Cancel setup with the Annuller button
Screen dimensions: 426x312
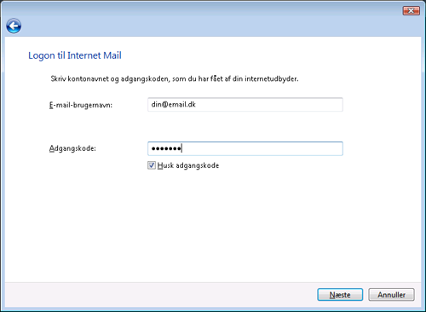pos(391,295)
